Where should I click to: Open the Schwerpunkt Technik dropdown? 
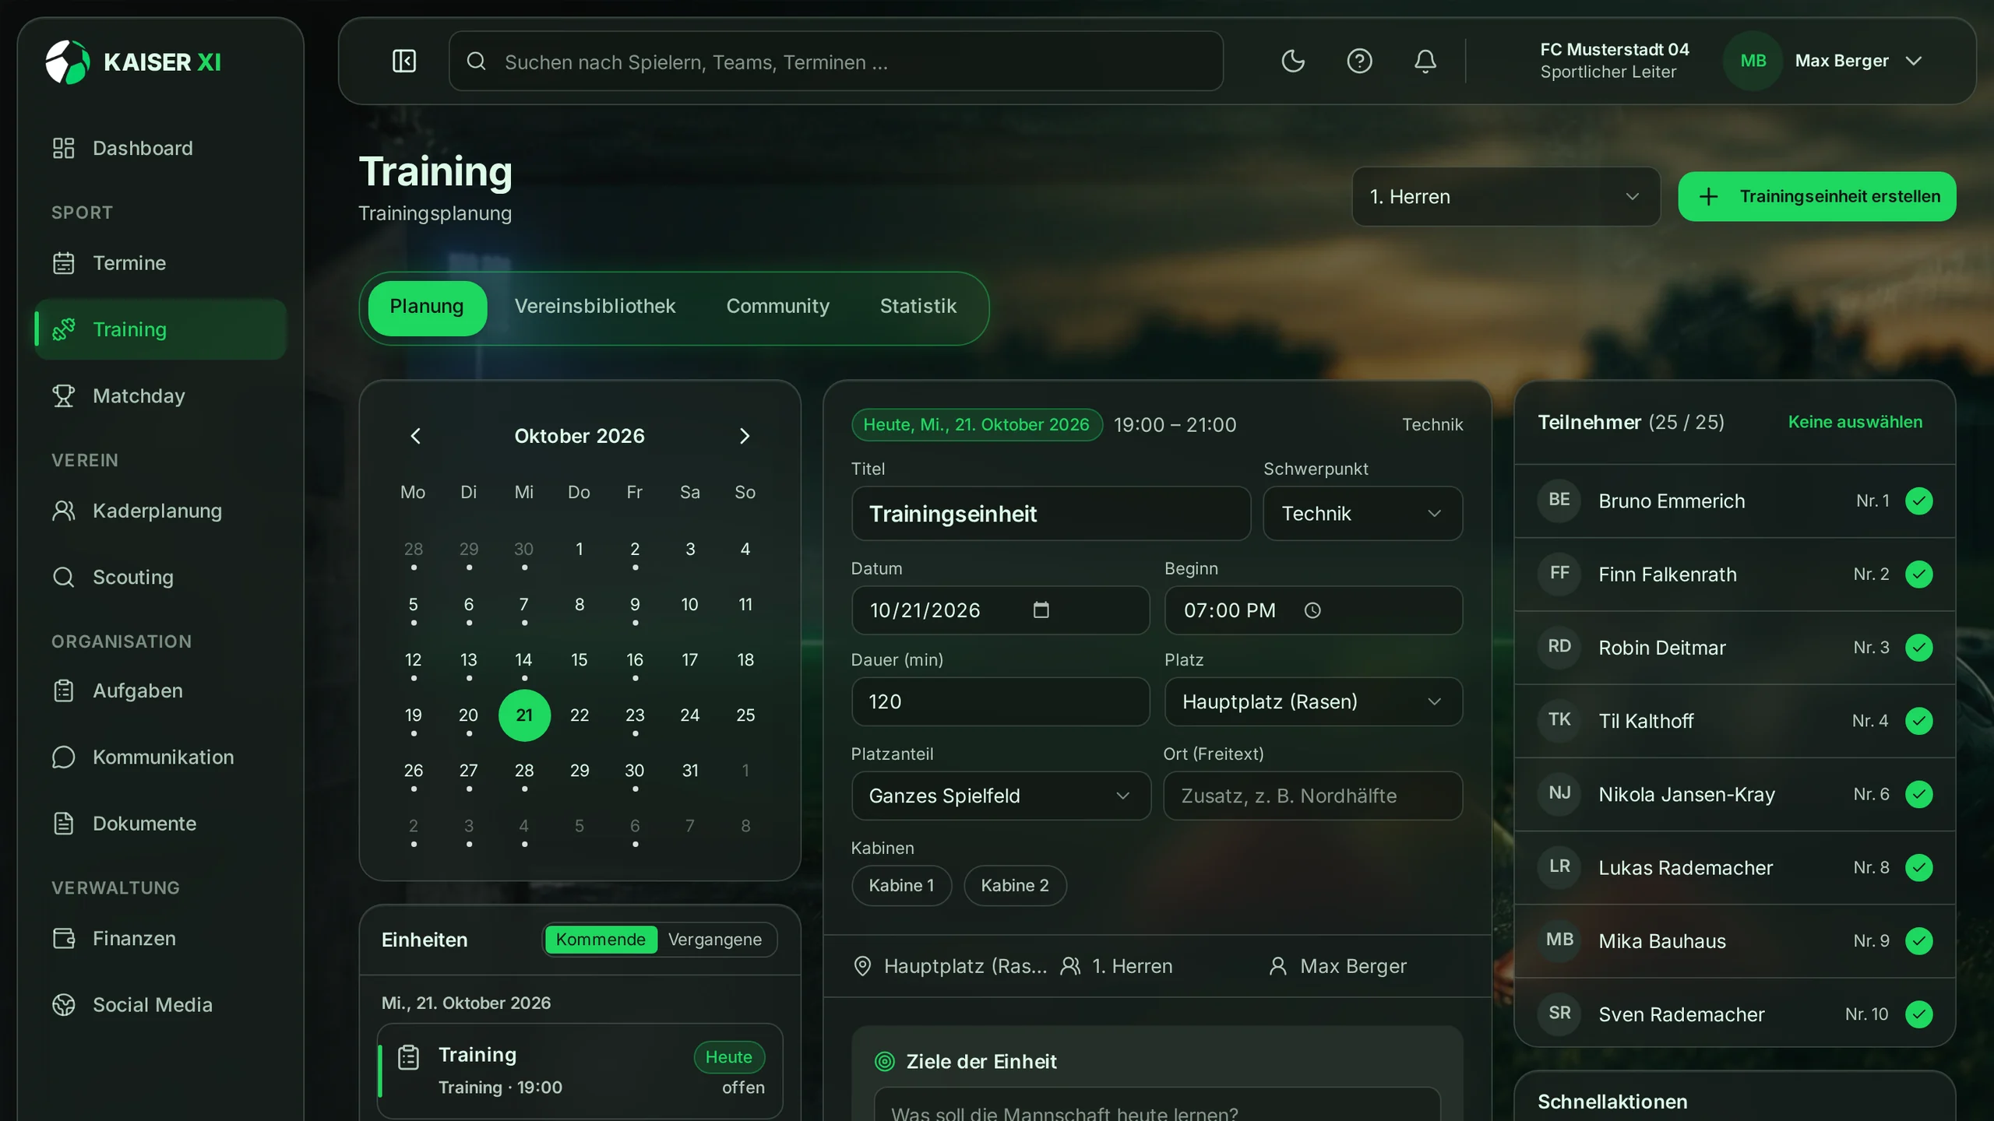click(1362, 514)
